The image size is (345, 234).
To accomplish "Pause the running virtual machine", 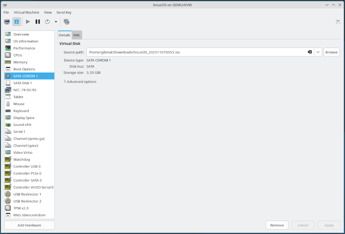I will click(38, 21).
